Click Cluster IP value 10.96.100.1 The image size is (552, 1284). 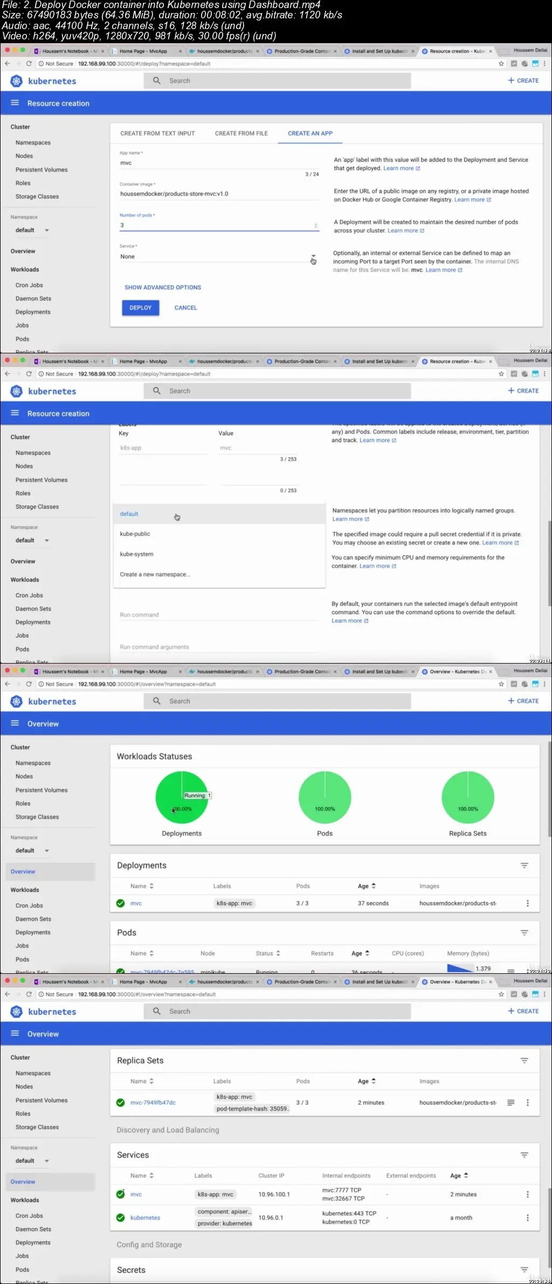[274, 1194]
